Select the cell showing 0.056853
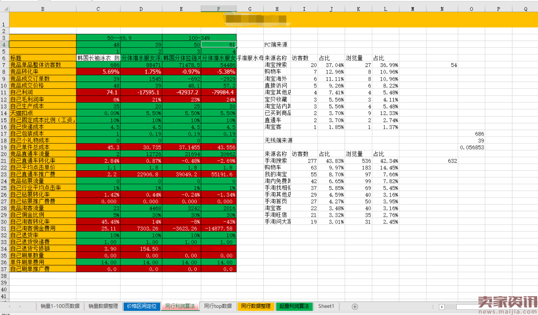Image resolution: width=538 pixels, height=315 pixels. pos(471,147)
